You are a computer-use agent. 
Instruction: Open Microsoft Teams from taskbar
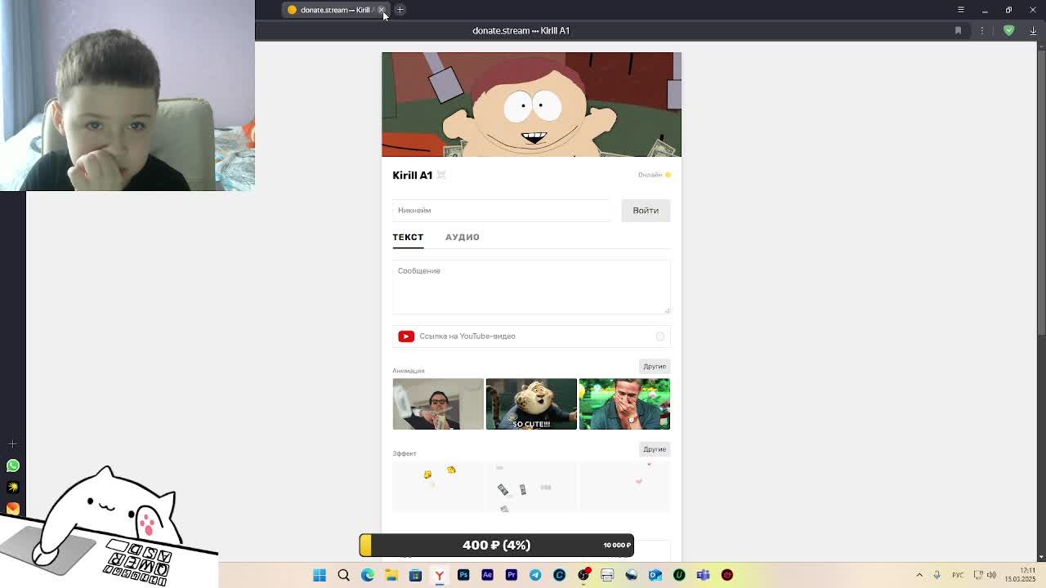coord(703,575)
